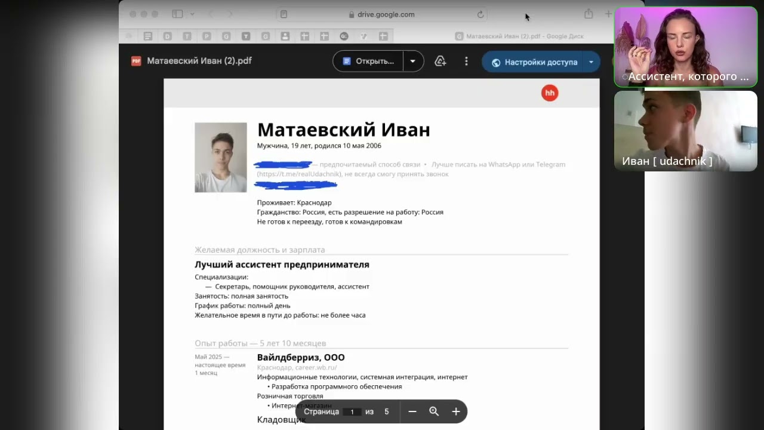Switch to the Матаевский Иван (2).pdf - Google Диск tab
The width and height of the screenshot is (764, 430).
tap(519, 36)
